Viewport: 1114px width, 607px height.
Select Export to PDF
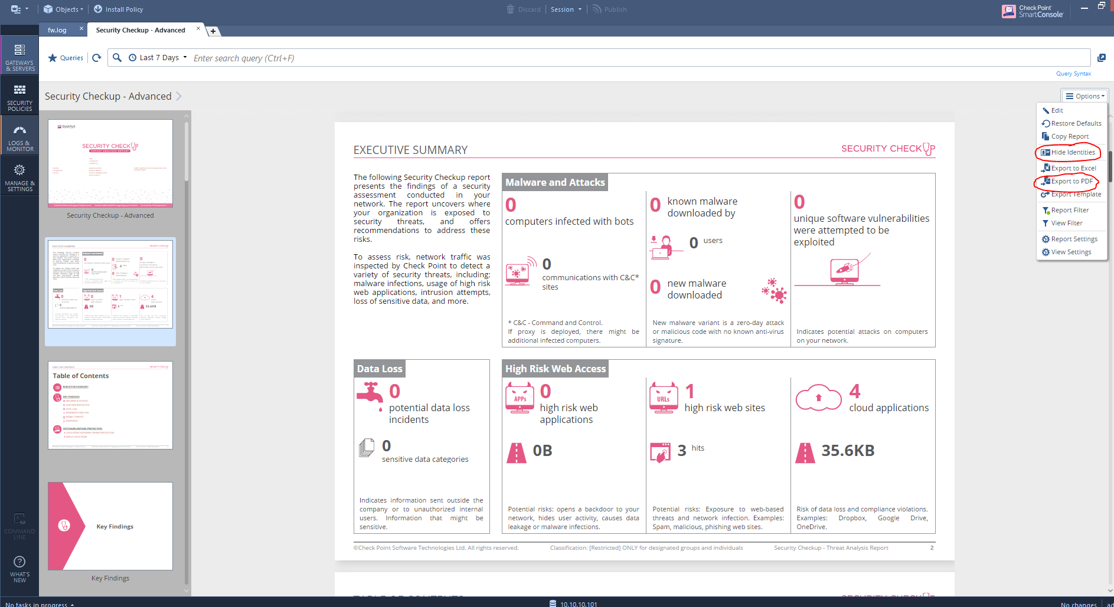pos(1067,181)
